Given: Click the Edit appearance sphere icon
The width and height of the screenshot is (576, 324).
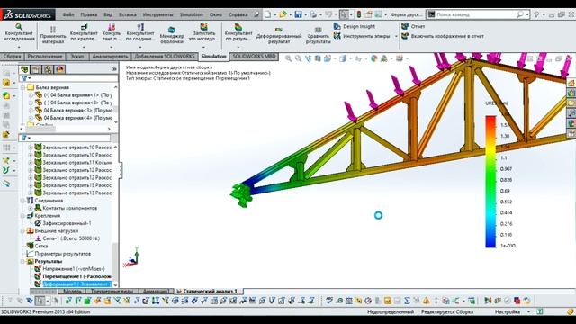Looking at the screenshot, I should pos(374,58).
